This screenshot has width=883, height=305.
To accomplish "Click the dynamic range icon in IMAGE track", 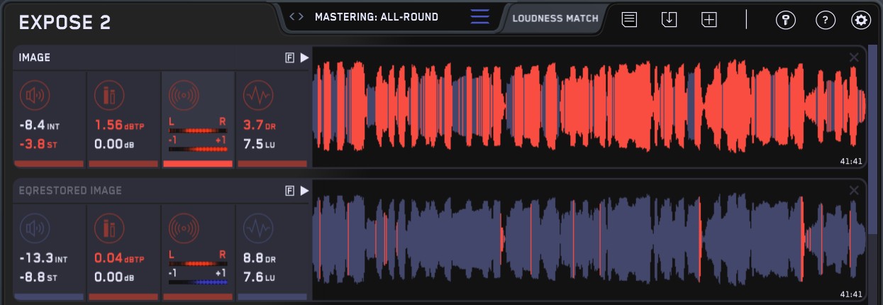I will click(257, 94).
